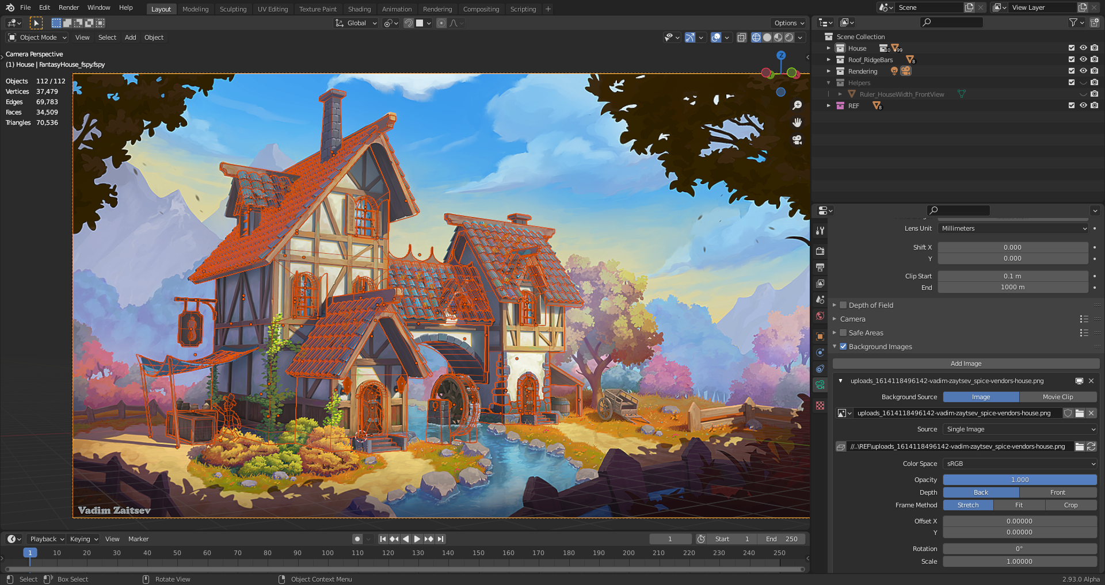Image resolution: width=1105 pixels, height=585 pixels.
Task: Open the Physics properties tab
Action: 820,353
